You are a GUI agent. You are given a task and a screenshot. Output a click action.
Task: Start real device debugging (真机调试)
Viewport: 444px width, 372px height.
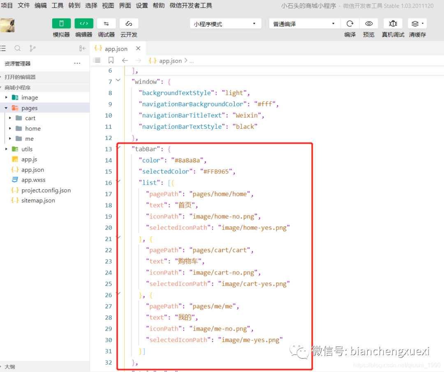[x=393, y=24]
